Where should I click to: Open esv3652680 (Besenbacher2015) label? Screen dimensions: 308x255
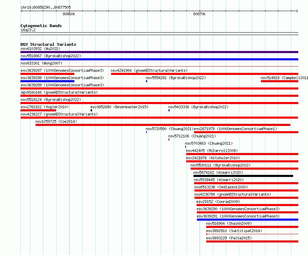tap(119, 107)
